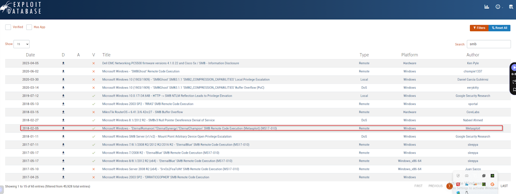
Task: Open author vportal's page
Action: tap(473, 104)
